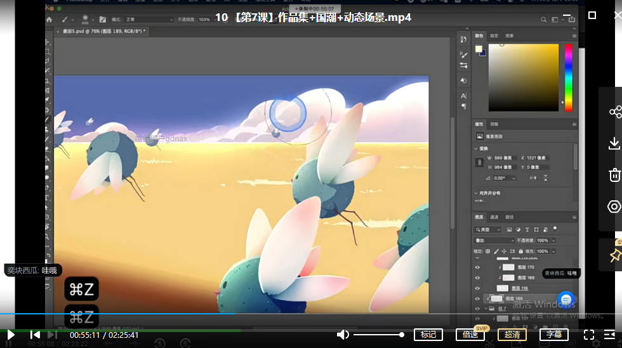
Task: Open the playlist panel icon
Action: pos(610,335)
